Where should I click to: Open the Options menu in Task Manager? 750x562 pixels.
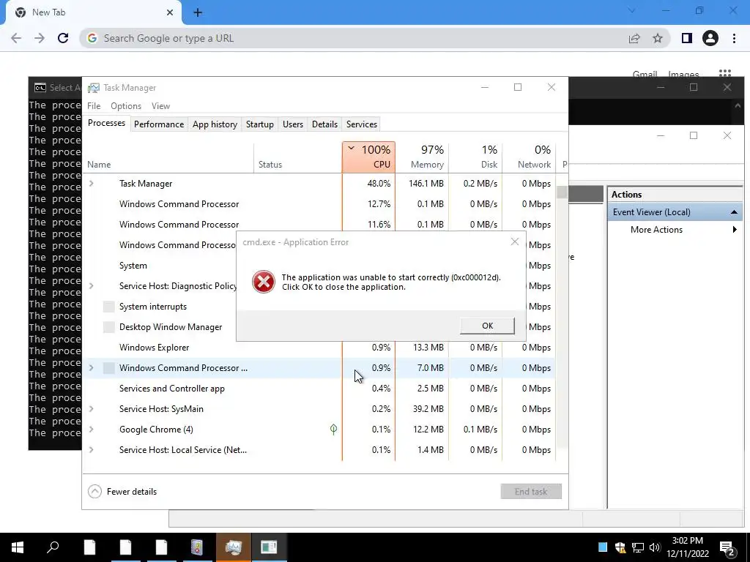pos(126,106)
